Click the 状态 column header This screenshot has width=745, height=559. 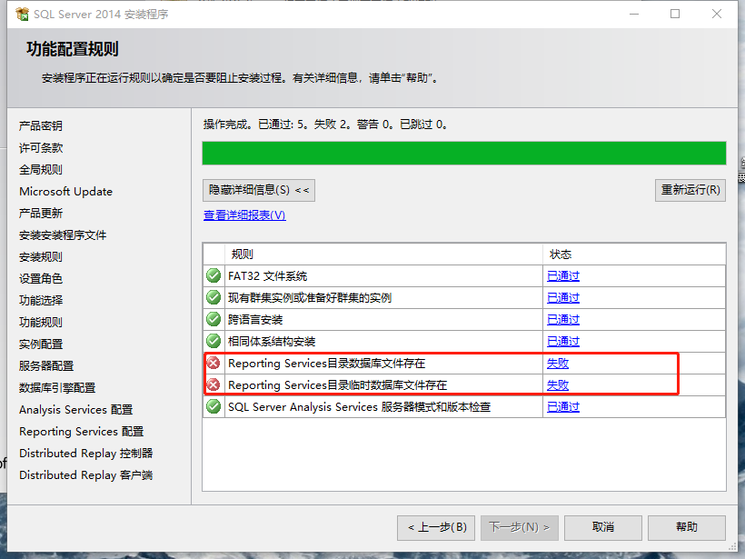coord(634,255)
